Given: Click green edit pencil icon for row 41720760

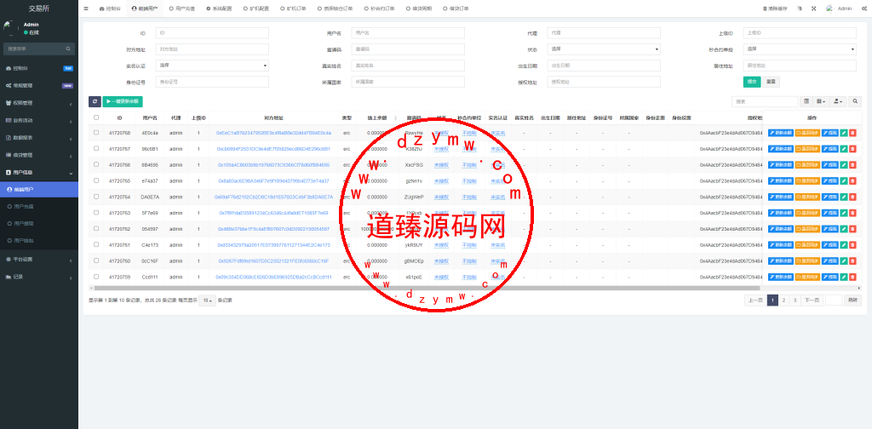Looking at the screenshot, I should [843, 261].
